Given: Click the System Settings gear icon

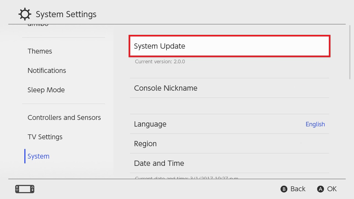Looking at the screenshot, I should pyautogui.click(x=25, y=14).
